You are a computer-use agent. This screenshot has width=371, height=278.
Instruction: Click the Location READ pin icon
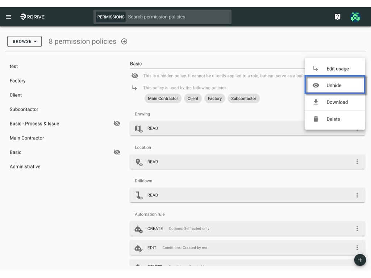139,162
